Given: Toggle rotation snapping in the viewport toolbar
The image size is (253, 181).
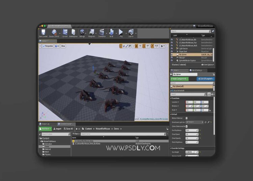Looking at the screenshot, I should coord(144,46).
